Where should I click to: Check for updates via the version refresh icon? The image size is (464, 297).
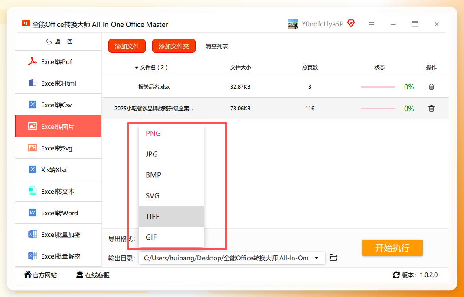coord(396,275)
